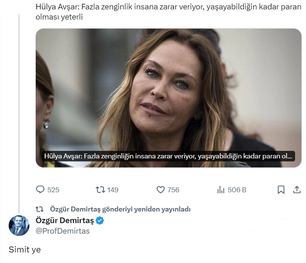Viewport: 306px width, 263px height.
Task: Click the image caption overlay text
Action: 168,156
